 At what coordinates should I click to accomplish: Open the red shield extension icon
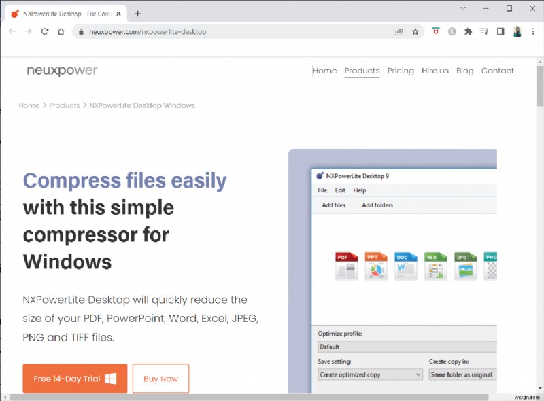(x=436, y=31)
